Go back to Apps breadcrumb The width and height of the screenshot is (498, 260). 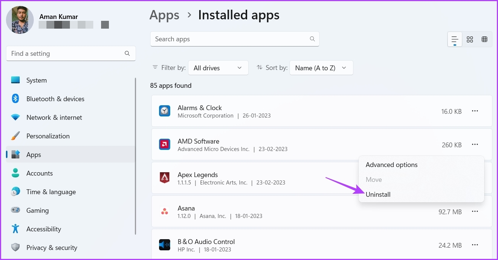[x=164, y=15]
